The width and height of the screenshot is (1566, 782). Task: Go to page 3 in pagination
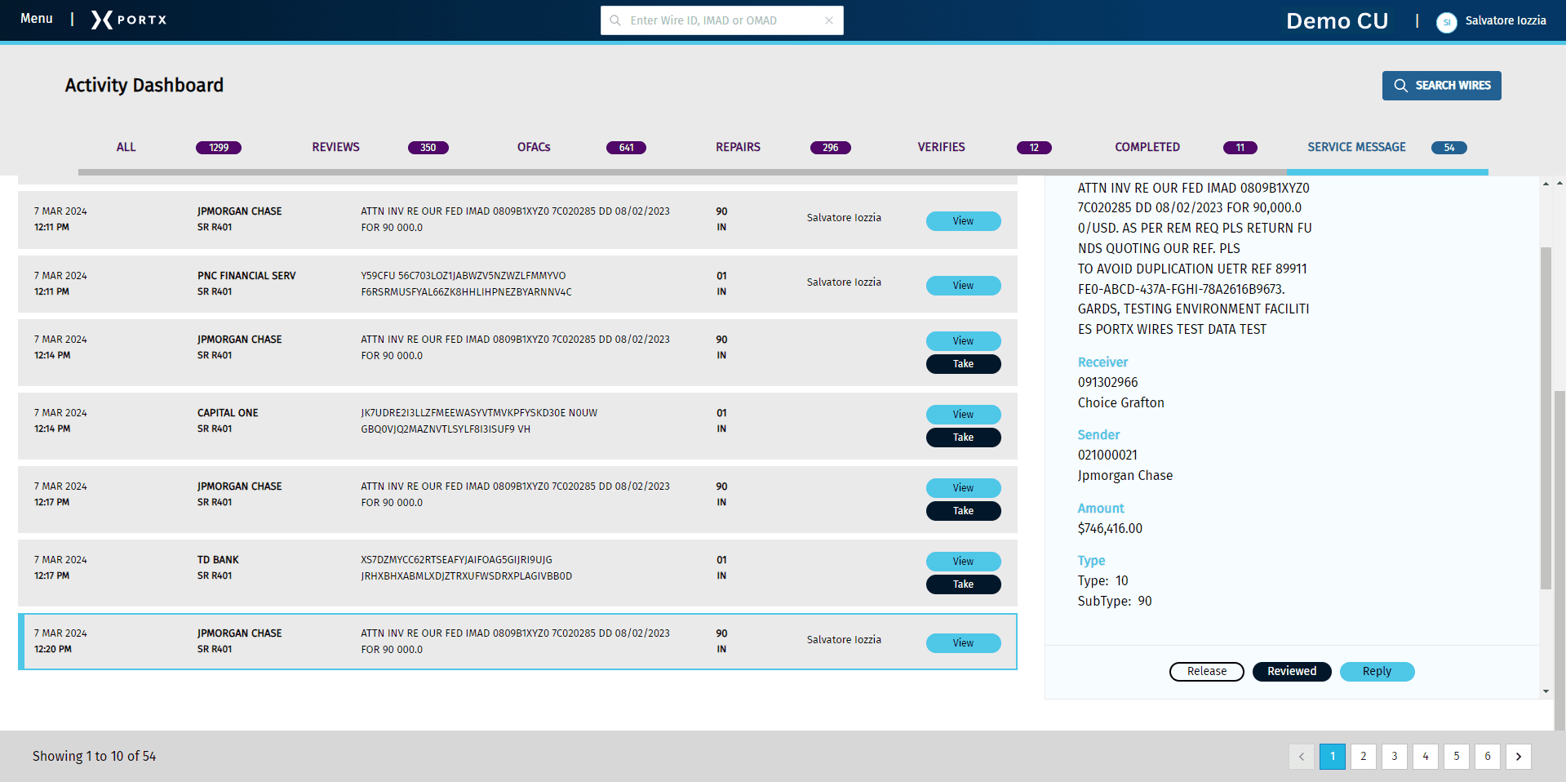point(1395,757)
